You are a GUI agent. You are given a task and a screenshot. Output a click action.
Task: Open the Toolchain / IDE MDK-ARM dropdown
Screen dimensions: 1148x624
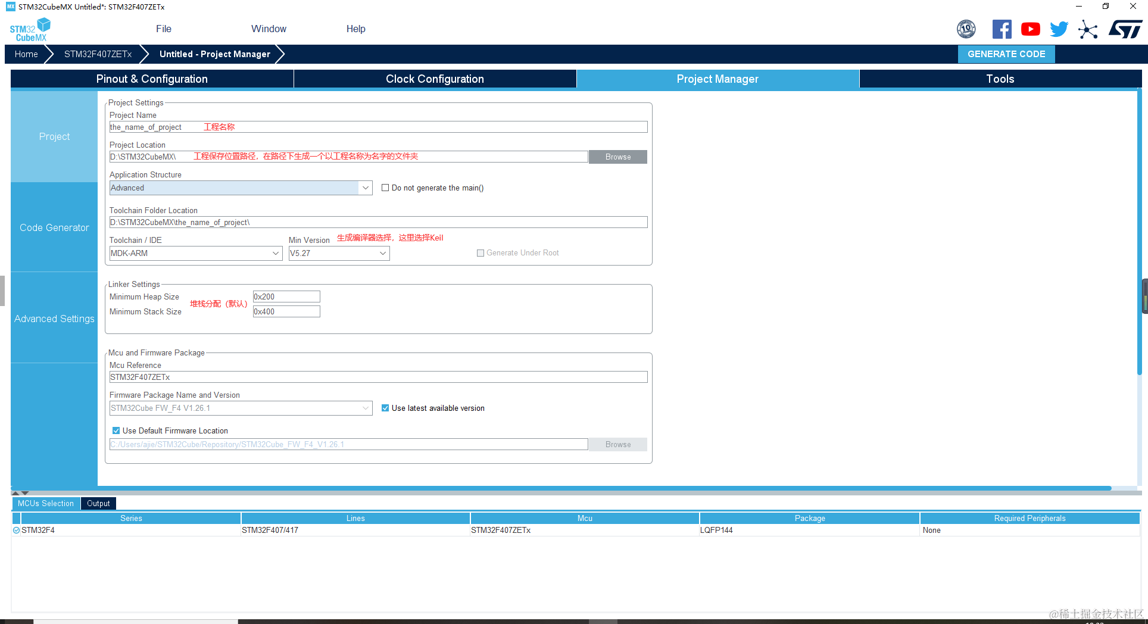click(x=196, y=253)
